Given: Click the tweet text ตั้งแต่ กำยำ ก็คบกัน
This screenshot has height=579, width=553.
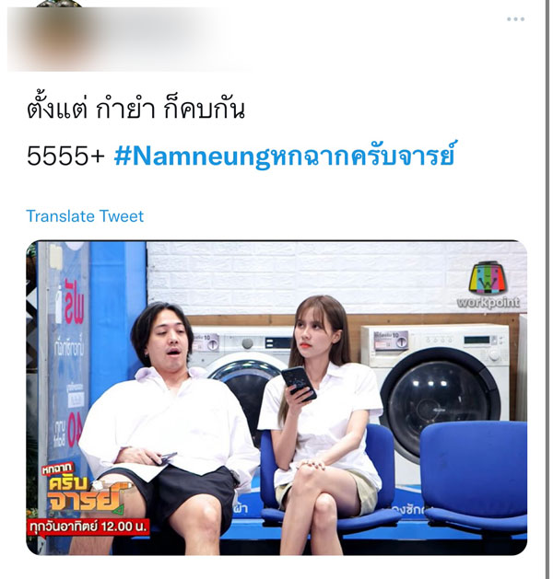Looking at the screenshot, I should click(x=135, y=110).
